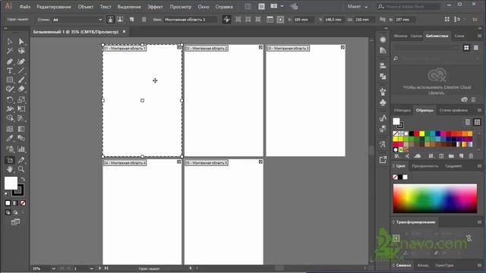
Task: Pick a color from the Color spectrum bar
Action: [x=435, y=199]
